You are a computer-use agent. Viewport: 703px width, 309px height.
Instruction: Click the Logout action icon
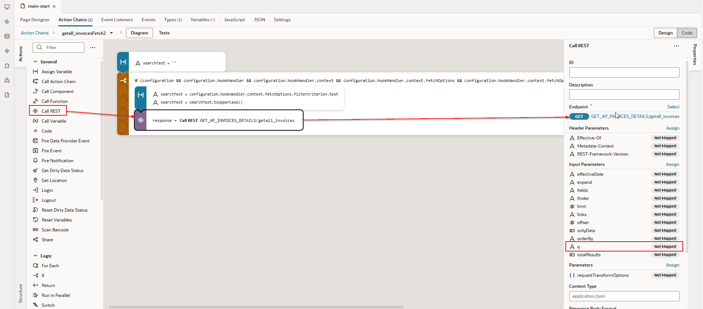tap(36, 200)
